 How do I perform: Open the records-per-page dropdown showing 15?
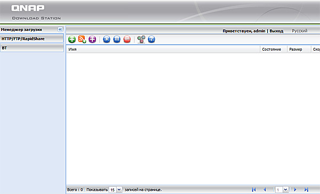click(x=119, y=190)
